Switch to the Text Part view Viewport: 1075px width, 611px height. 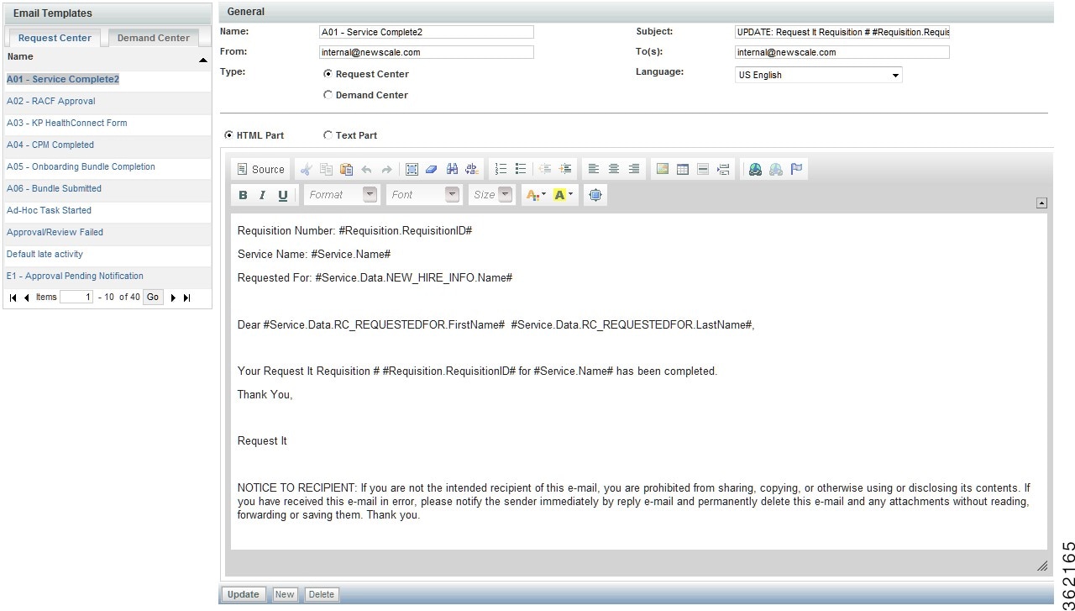[x=328, y=135]
